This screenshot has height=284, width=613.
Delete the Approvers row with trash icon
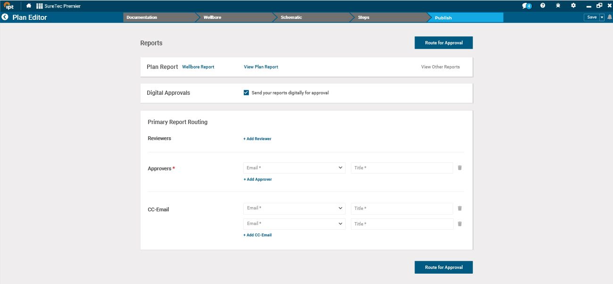460,168
